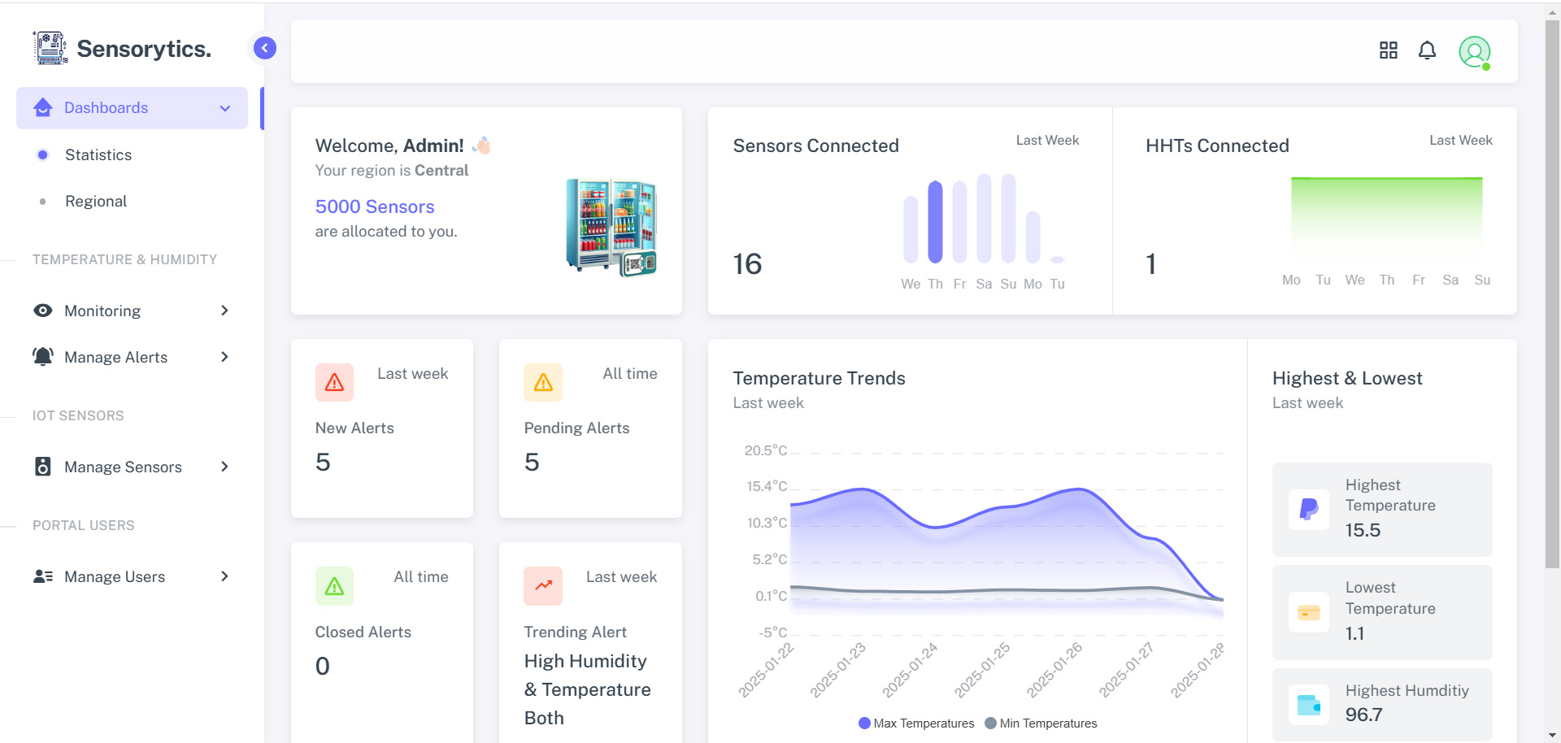Toggle Max Temperatures legend series
Image resolution: width=1561 pixels, height=743 pixels.
pyautogui.click(x=915, y=723)
